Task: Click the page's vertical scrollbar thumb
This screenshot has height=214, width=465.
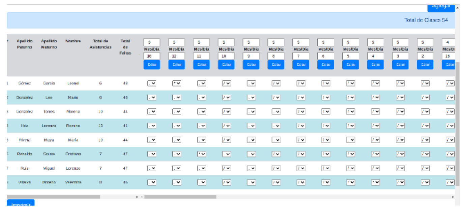Action: [x=458, y=123]
